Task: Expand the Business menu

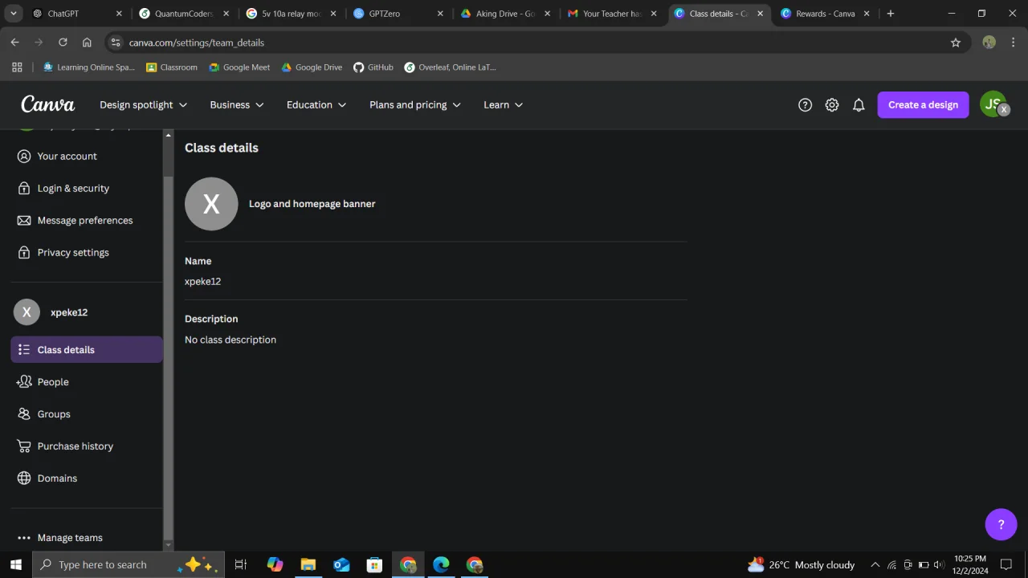Action: [237, 105]
